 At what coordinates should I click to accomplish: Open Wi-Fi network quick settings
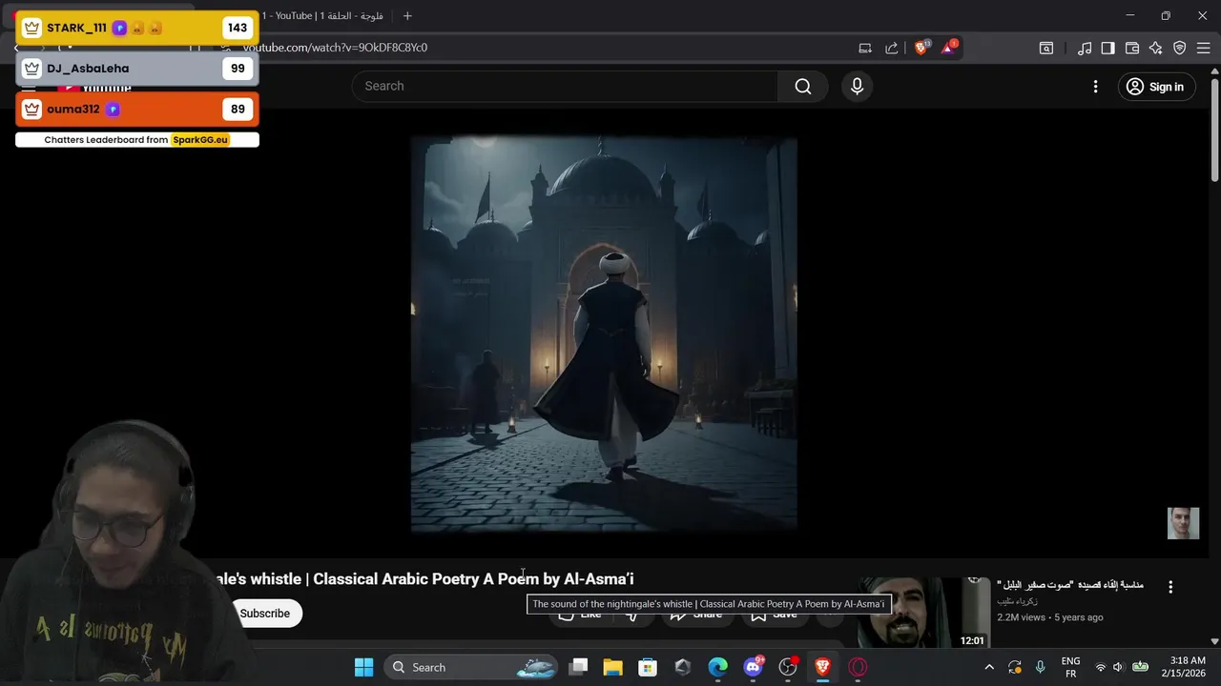click(x=1101, y=668)
